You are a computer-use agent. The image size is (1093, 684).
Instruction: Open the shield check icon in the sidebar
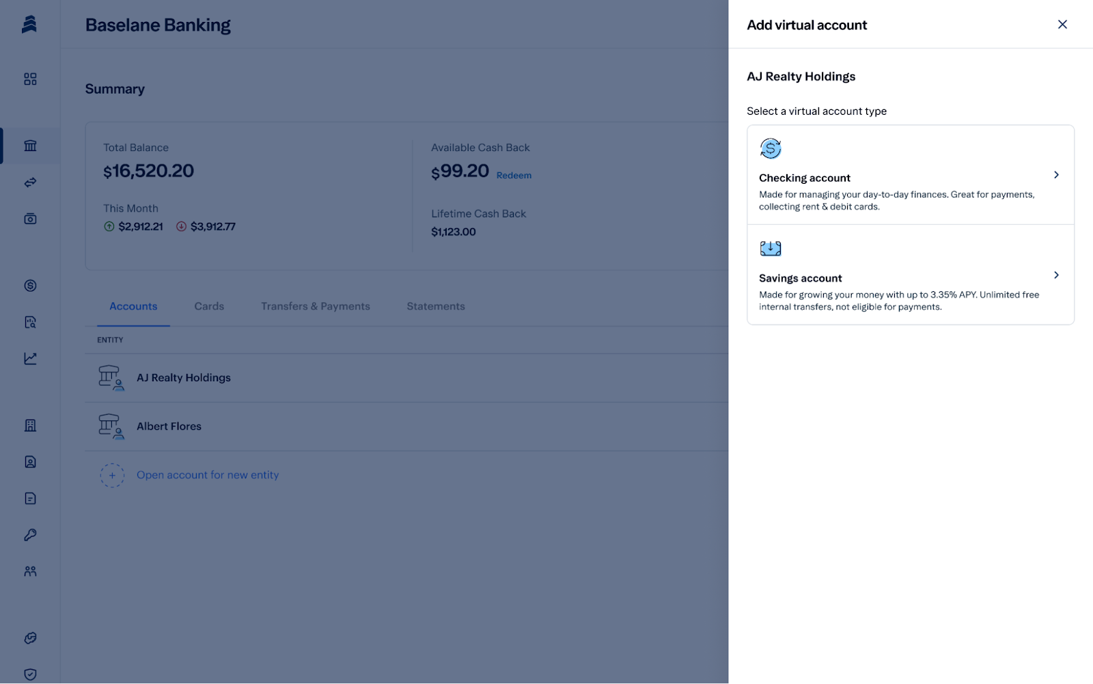[x=30, y=674]
